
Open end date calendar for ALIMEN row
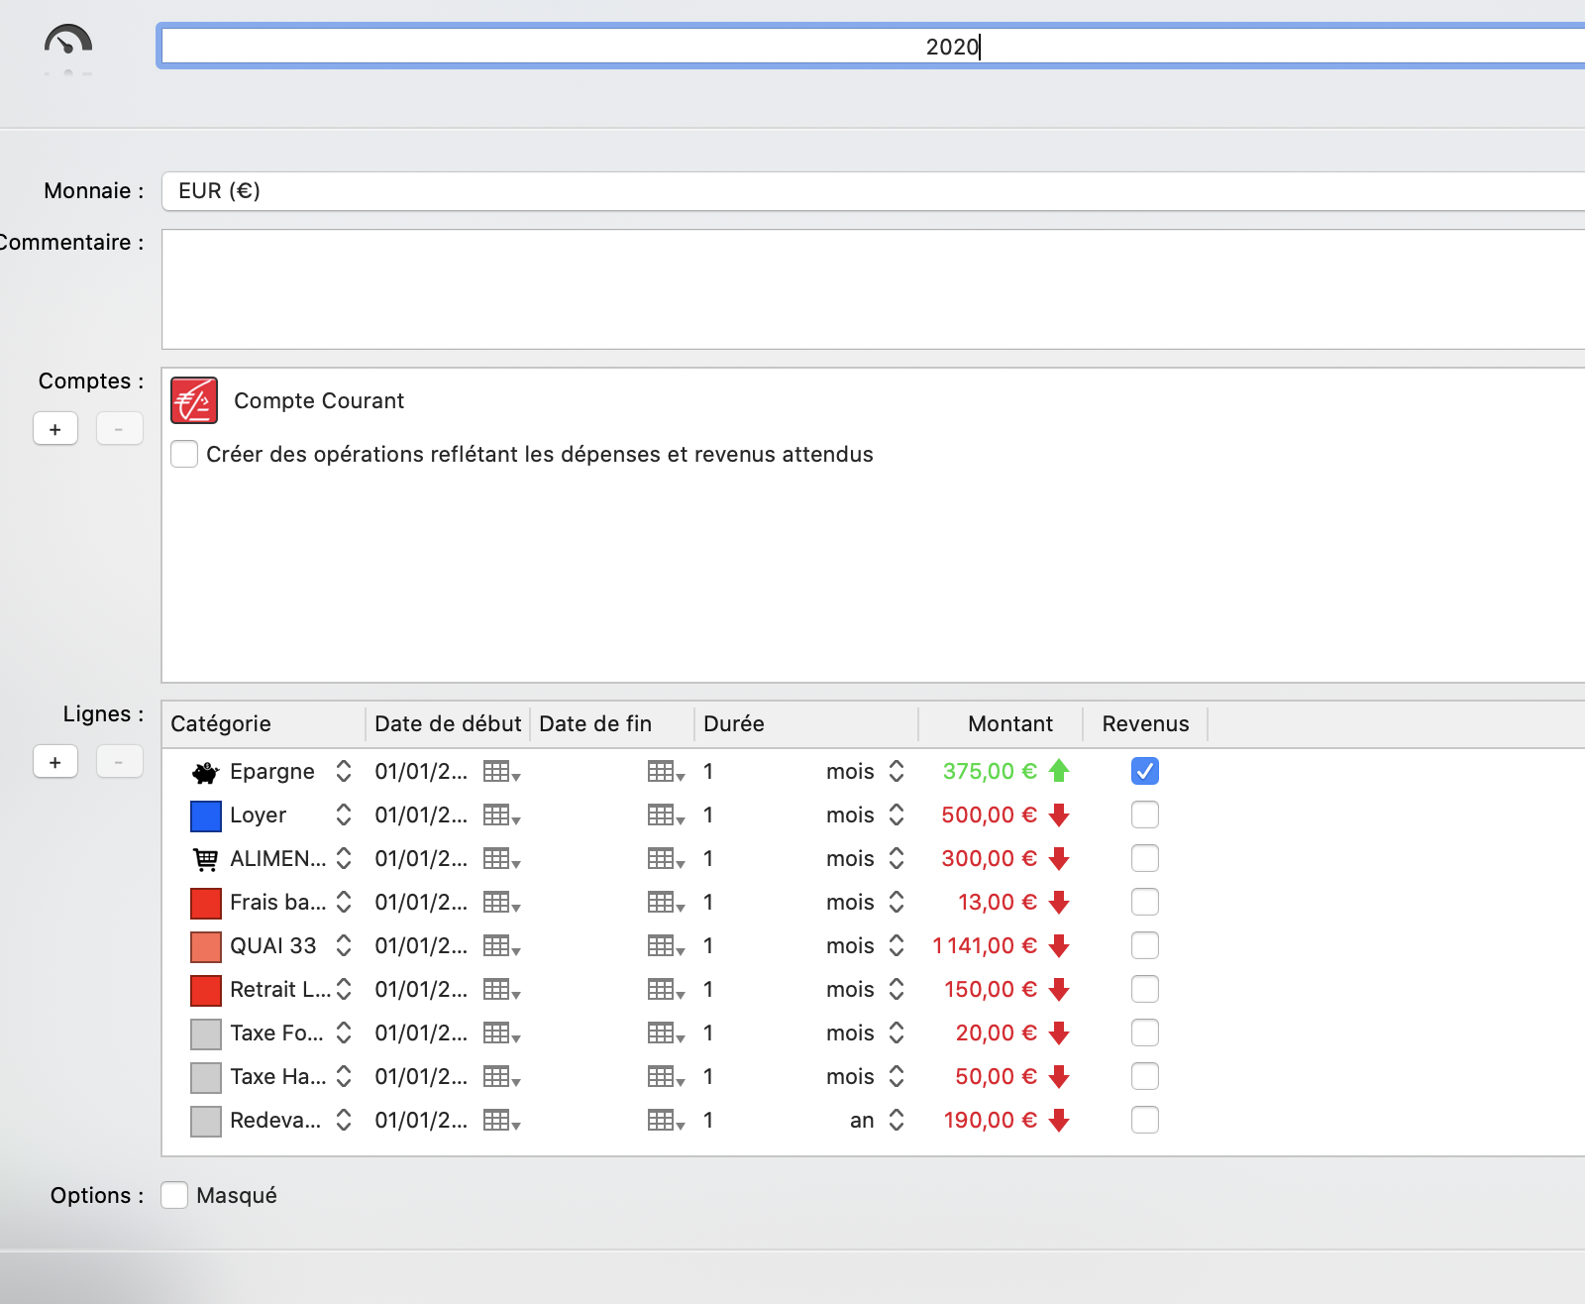coord(666,859)
